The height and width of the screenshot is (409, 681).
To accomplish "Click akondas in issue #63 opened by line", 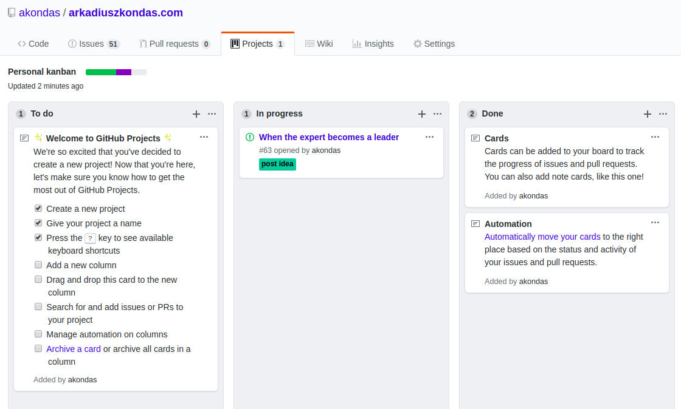I will (326, 150).
